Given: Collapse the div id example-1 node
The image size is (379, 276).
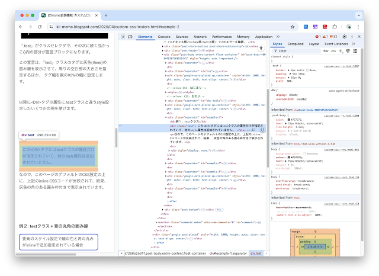Looking at the screenshot, I should pyautogui.click(x=166, y=117).
